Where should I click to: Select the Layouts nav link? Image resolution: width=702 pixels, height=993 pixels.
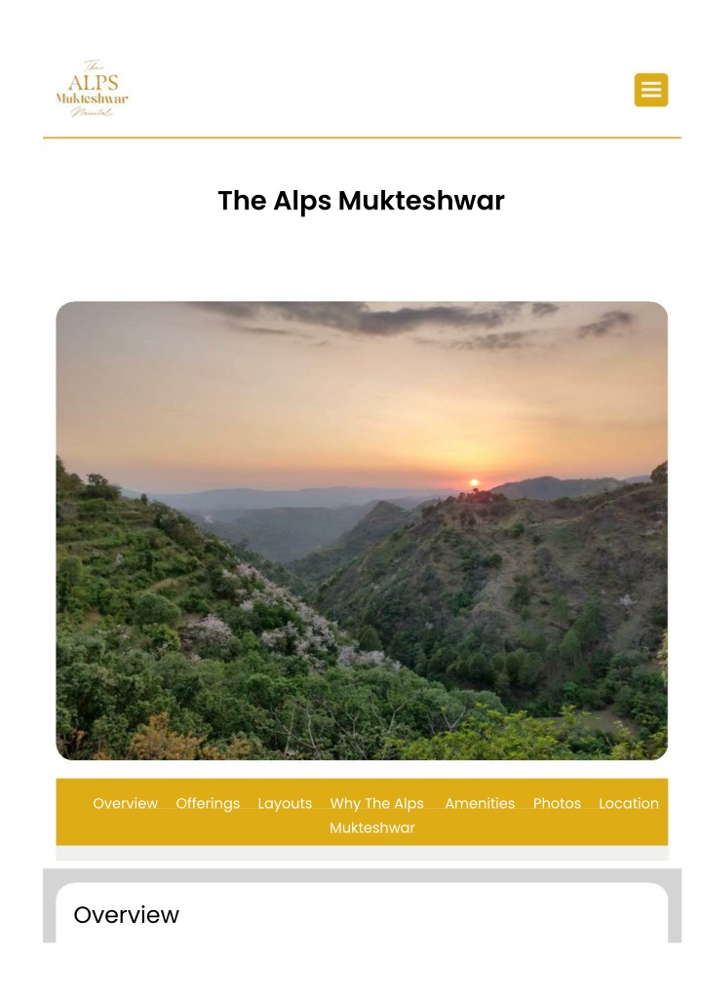click(285, 803)
